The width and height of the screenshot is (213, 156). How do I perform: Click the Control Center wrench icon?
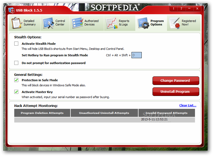(x=48, y=23)
